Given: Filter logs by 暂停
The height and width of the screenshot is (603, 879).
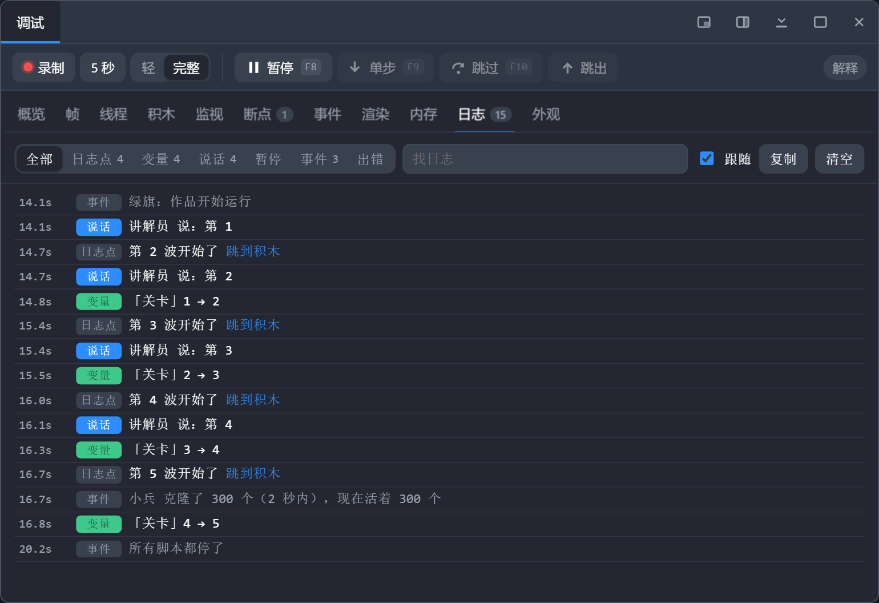Looking at the screenshot, I should [268, 159].
